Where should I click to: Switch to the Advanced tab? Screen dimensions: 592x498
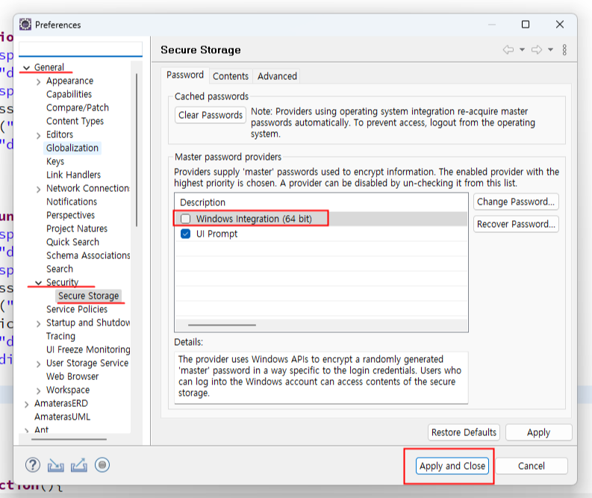click(x=277, y=76)
